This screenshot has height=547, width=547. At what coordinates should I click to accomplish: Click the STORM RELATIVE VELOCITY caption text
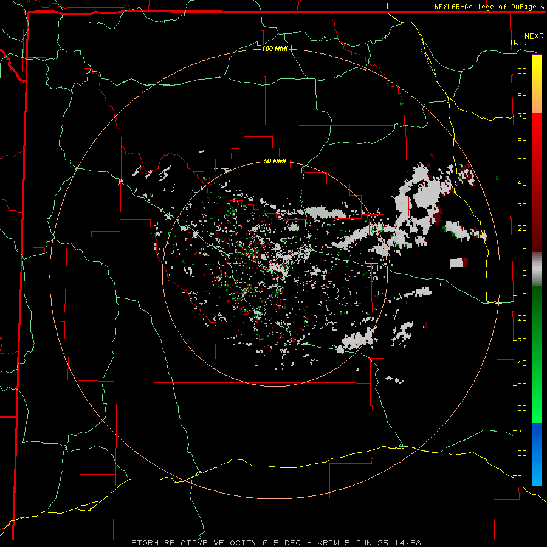[x=194, y=543]
